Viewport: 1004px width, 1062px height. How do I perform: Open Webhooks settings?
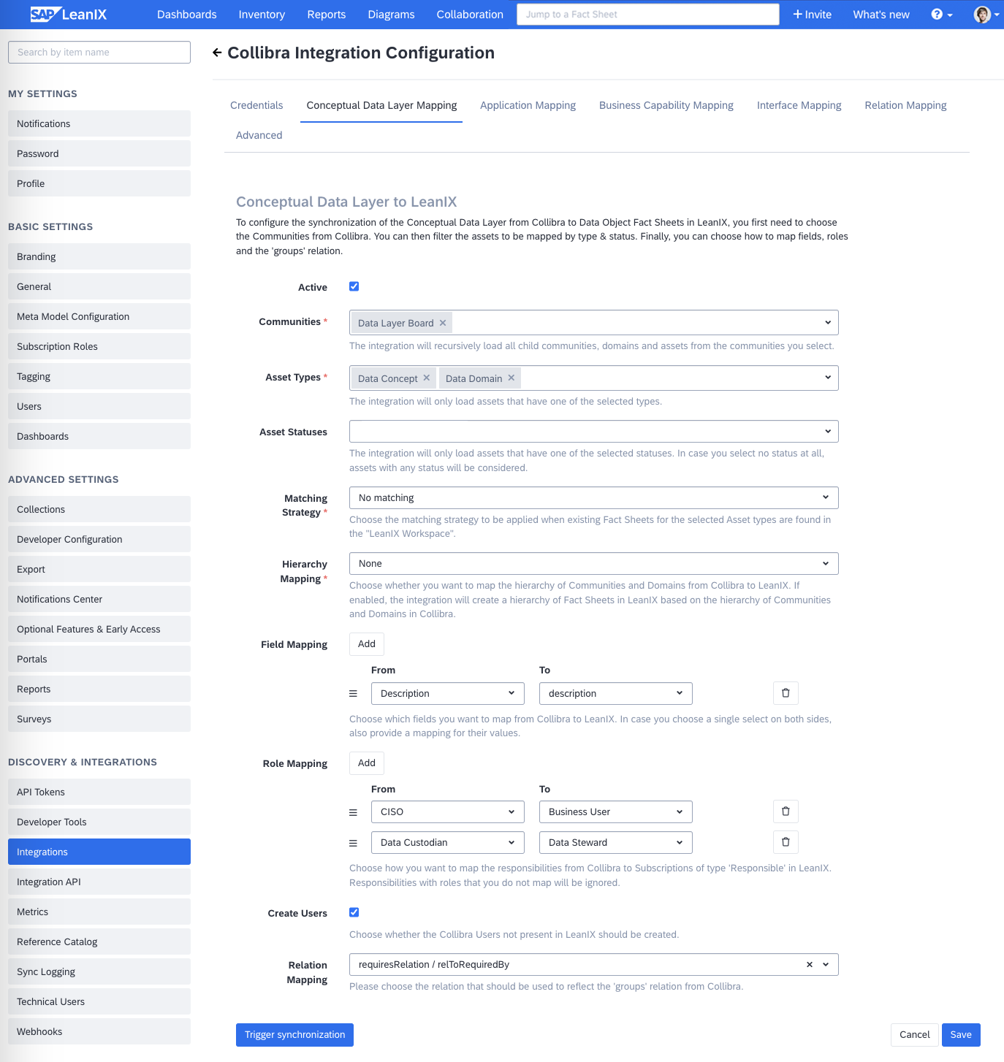pyautogui.click(x=99, y=1031)
